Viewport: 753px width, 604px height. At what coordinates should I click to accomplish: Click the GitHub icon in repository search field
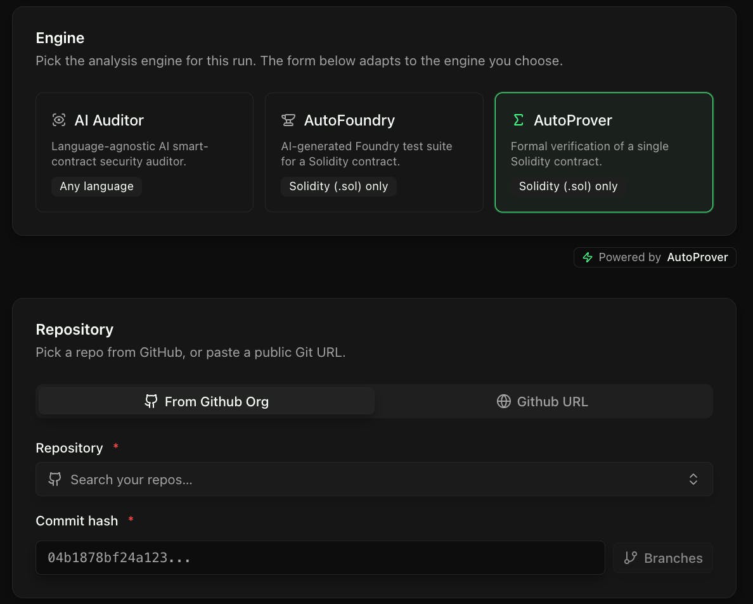coord(55,479)
